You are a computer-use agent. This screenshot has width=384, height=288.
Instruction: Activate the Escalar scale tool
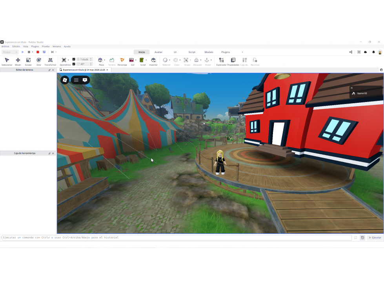click(28, 62)
